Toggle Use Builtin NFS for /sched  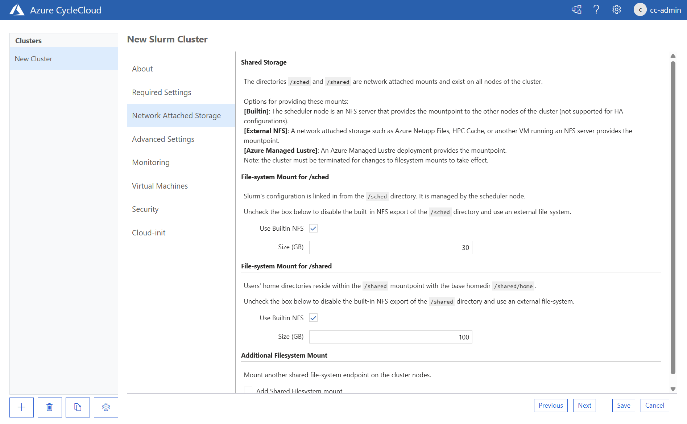click(314, 229)
